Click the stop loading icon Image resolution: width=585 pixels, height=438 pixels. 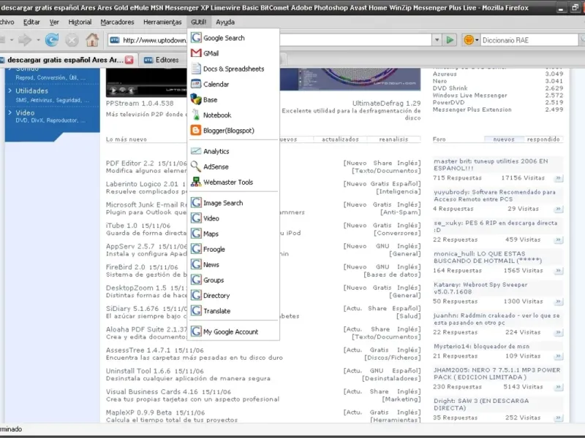[72, 40]
